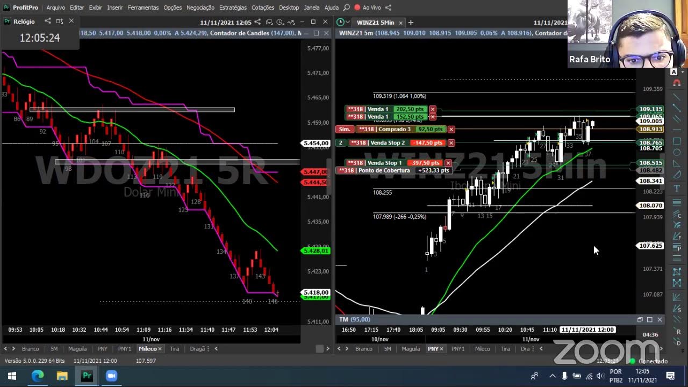
Task: Select the Fibonacci fan F tool
Action: (677, 236)
